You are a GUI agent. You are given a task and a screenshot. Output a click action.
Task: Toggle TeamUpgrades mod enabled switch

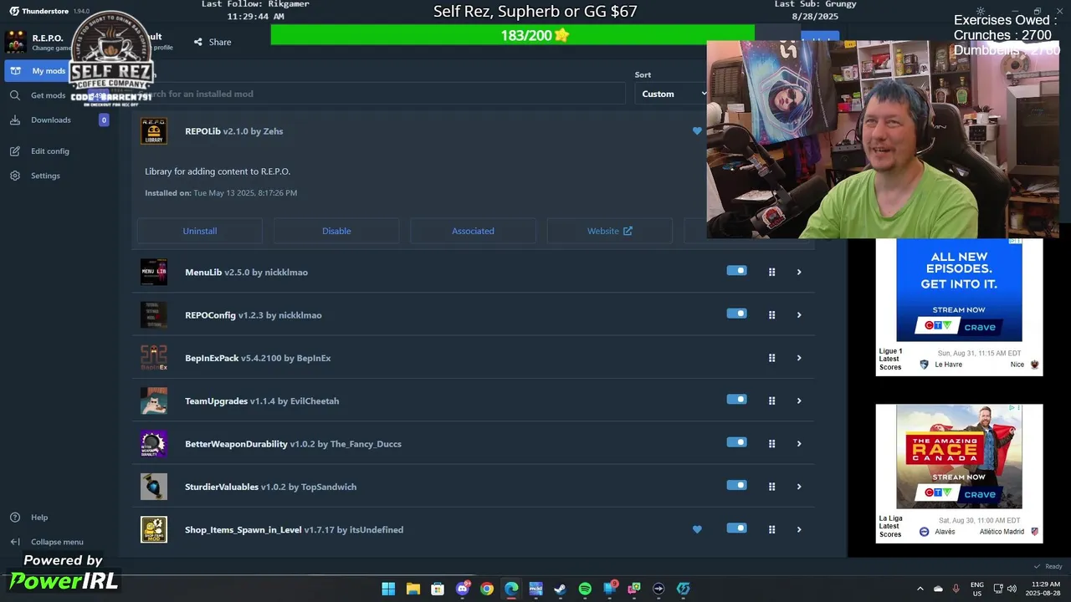736,400
